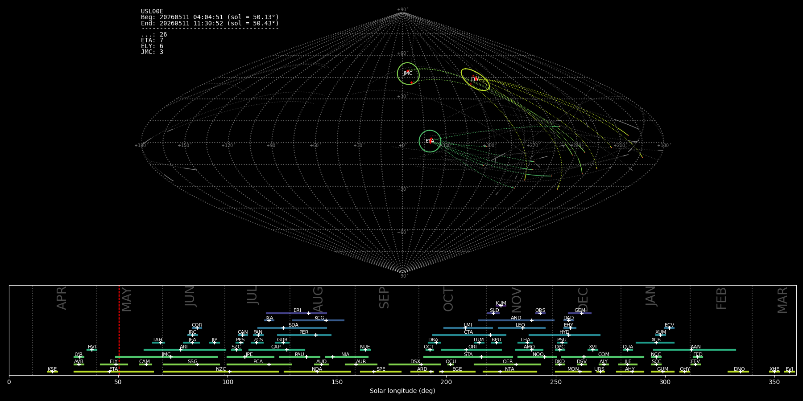Click the COM shower bar

(x=603, y=357)
